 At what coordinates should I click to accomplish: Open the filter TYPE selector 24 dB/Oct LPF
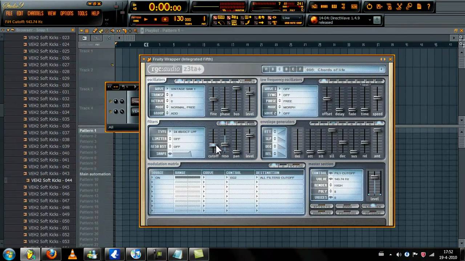[x=185, y=132]
